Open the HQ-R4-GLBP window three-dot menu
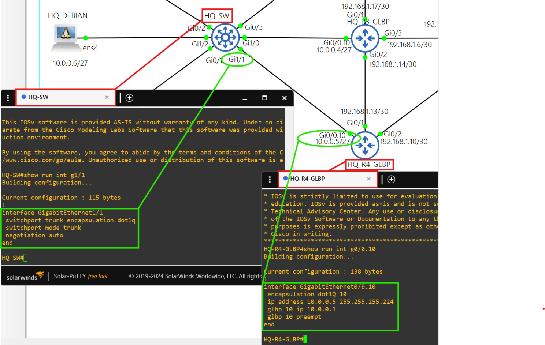 270,179
